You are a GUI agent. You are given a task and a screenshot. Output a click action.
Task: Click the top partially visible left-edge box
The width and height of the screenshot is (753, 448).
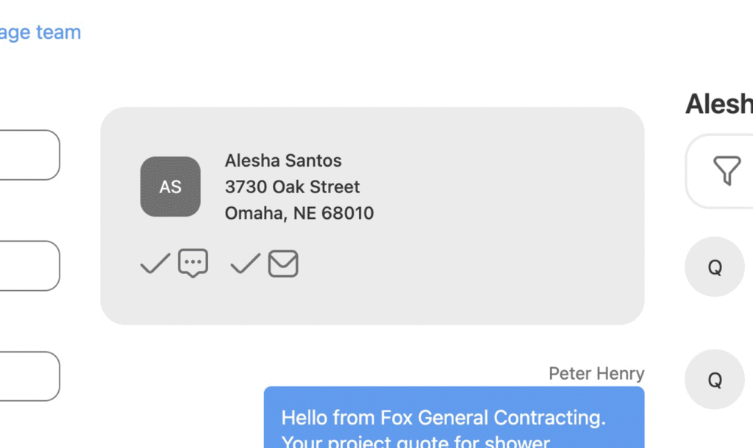29,155
